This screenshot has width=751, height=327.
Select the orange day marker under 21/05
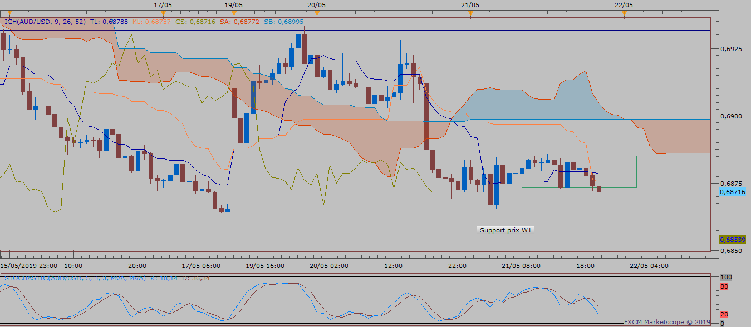(470, 12)
